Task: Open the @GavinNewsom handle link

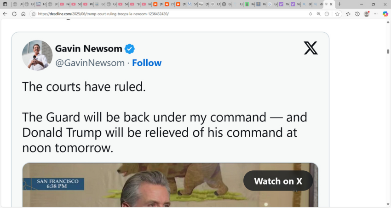Action: pyautogui.click(x=90, y=63)
